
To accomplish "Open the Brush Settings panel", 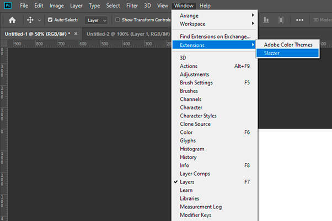I will coord(215,83).
